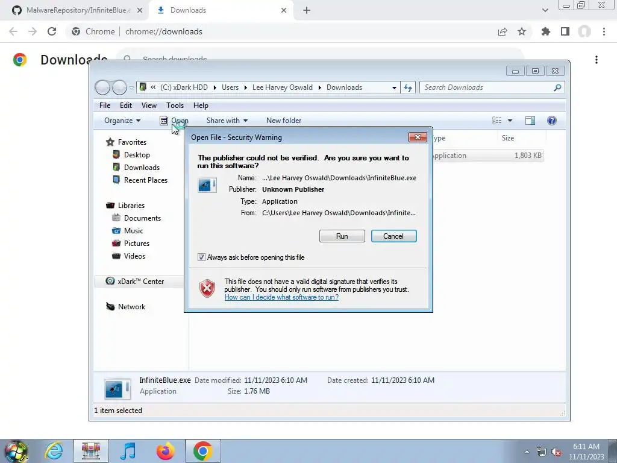Open the change view options arrow
The image size is (617, 463).
(510, 121)
